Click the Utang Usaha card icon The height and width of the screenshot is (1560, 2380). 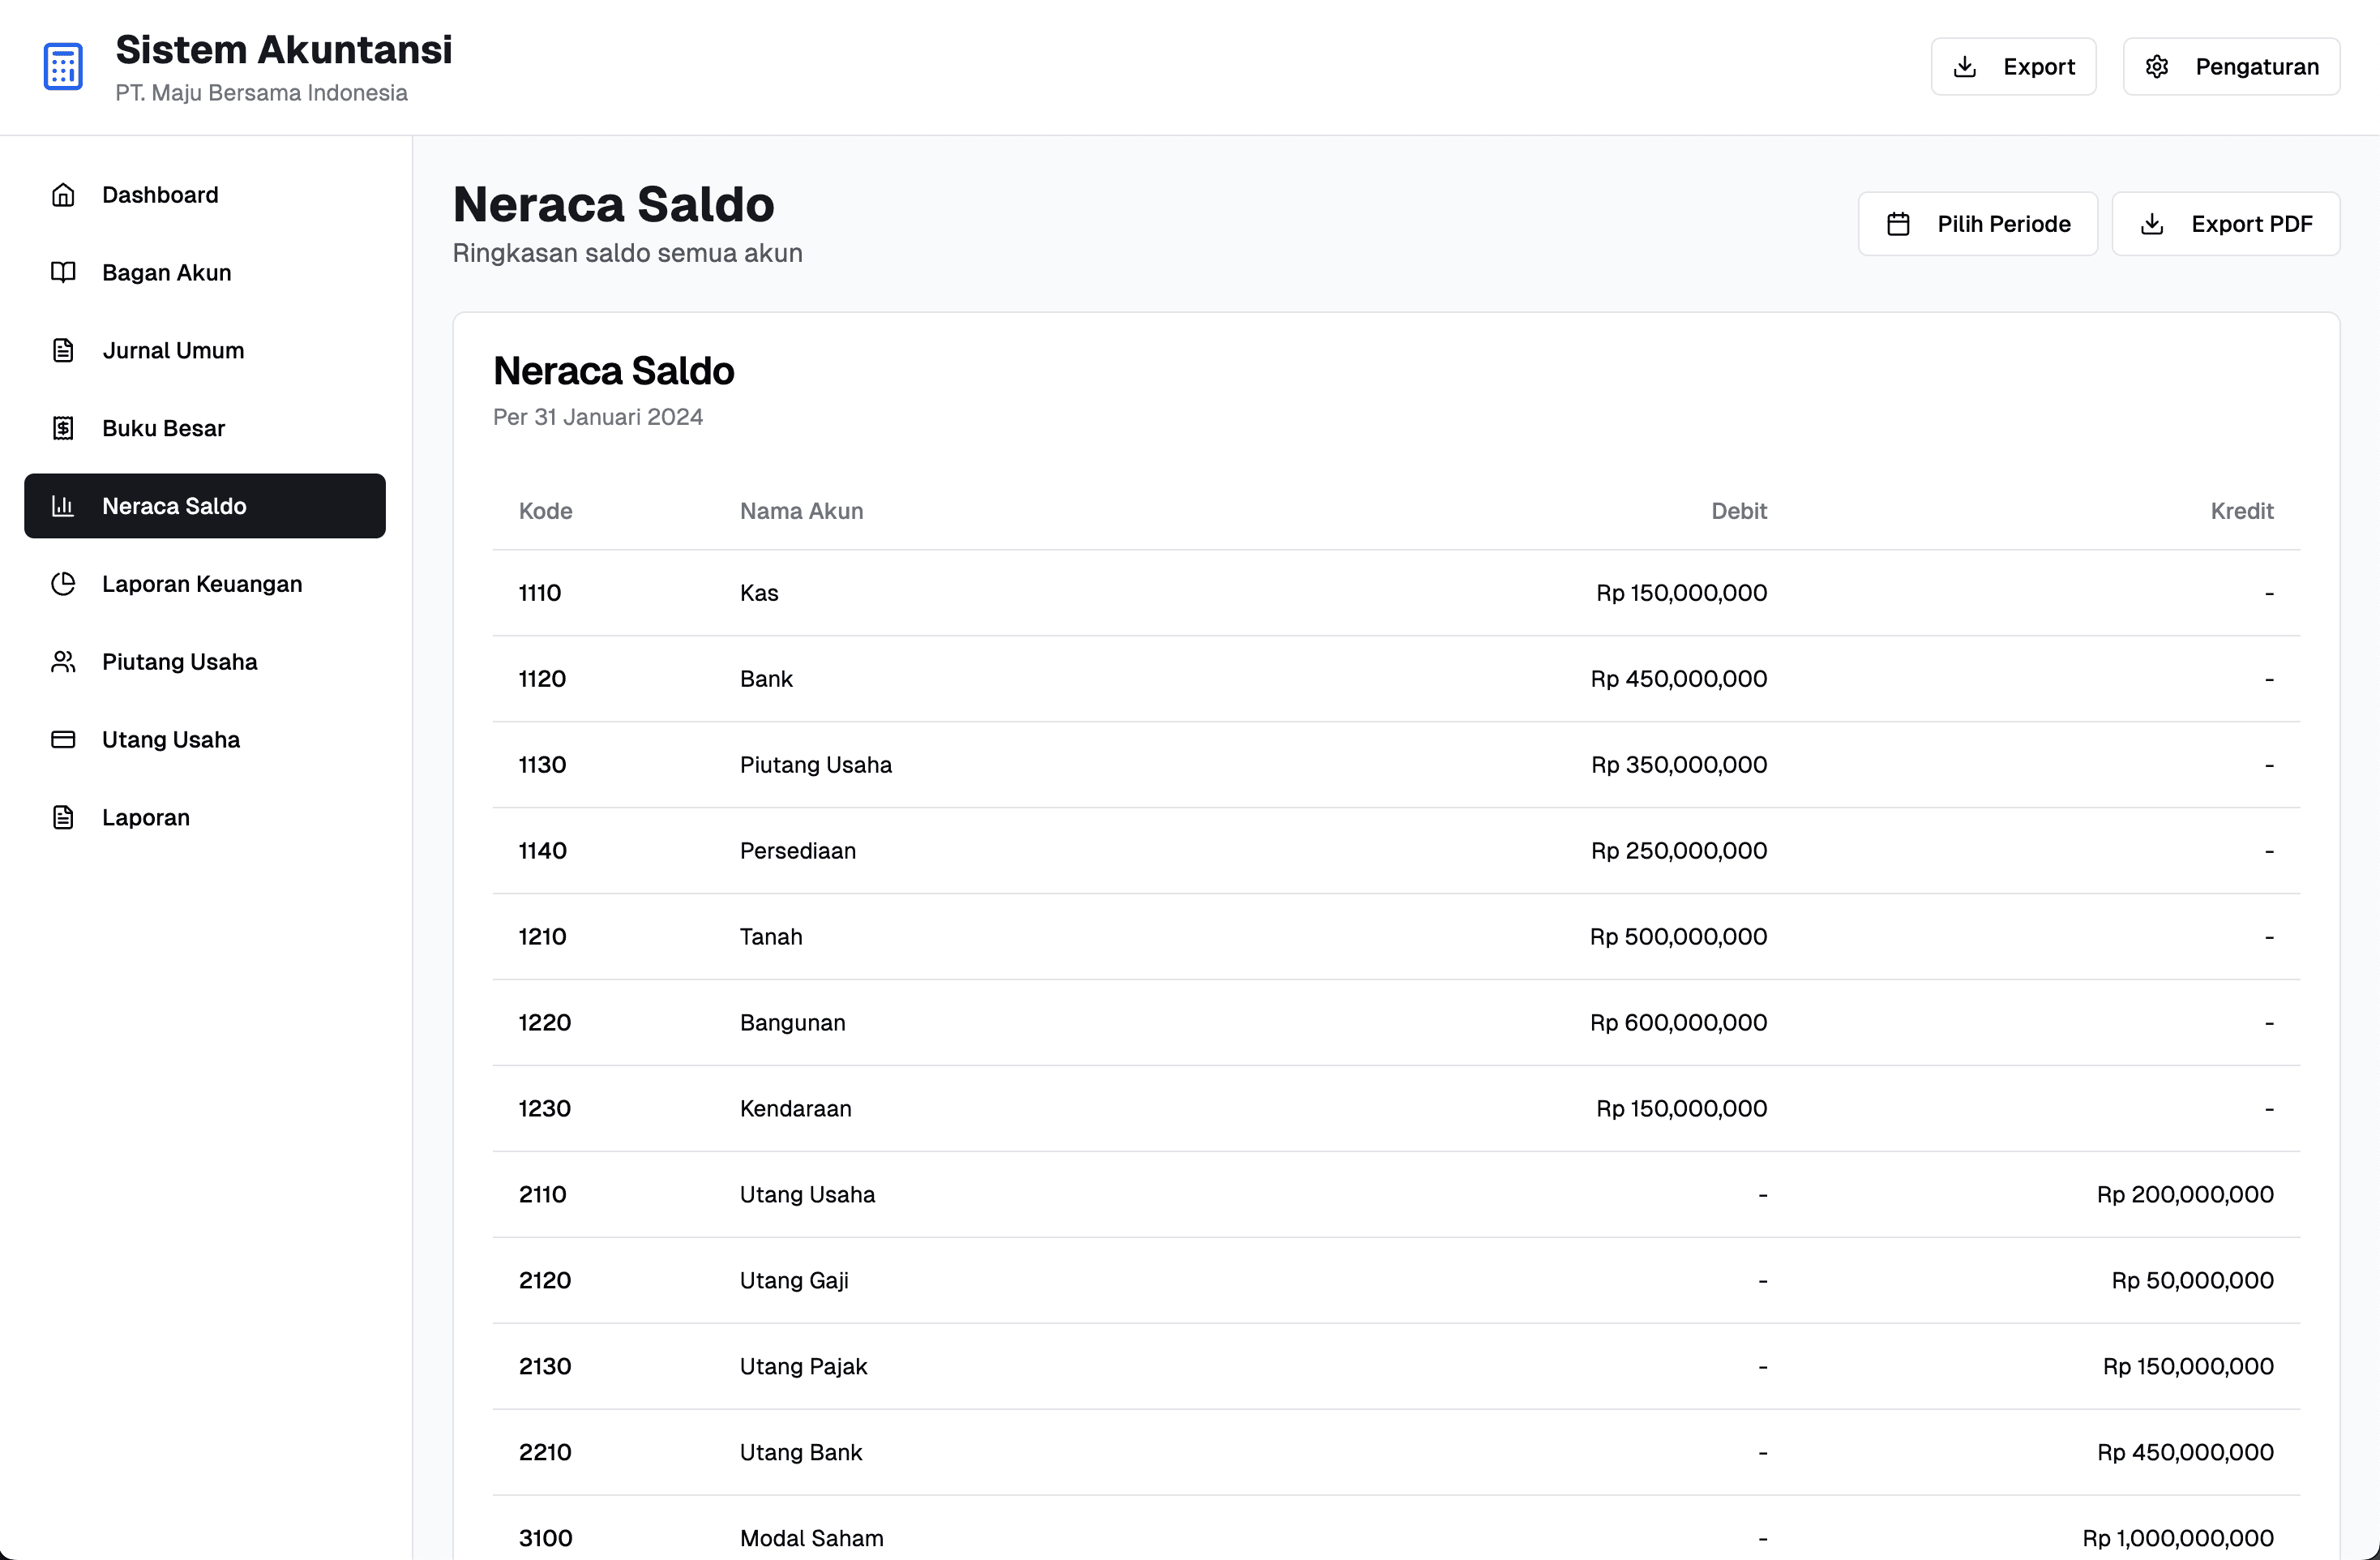tap(63, 740)
